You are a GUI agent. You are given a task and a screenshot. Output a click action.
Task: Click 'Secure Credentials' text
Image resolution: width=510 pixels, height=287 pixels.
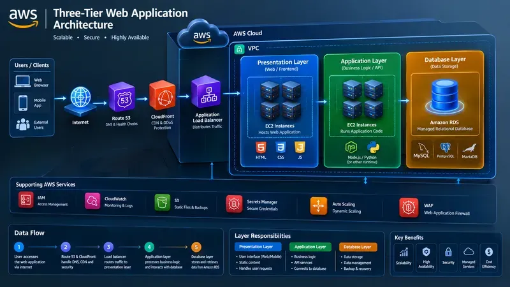[x=262, y=209]
